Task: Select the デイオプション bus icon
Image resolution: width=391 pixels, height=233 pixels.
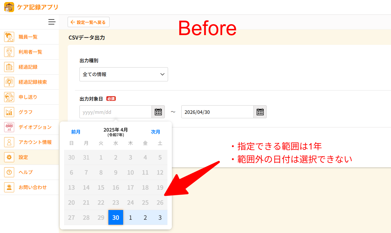Action: (9, 127)
